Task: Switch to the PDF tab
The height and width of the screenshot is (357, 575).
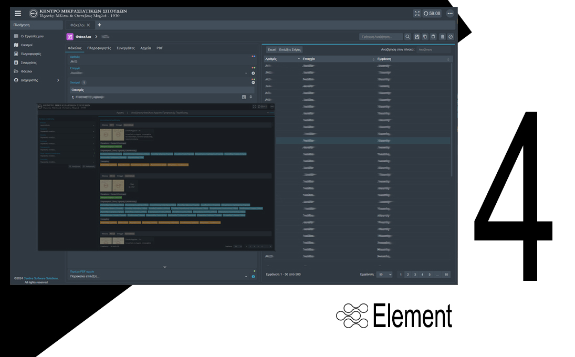Action: (x=160, y=48)
